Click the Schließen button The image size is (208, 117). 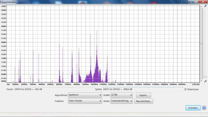(193, 108)
